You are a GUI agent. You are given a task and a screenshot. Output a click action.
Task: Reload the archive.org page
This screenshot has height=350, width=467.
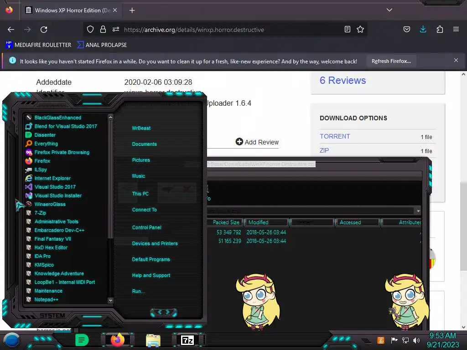point(44,30)
